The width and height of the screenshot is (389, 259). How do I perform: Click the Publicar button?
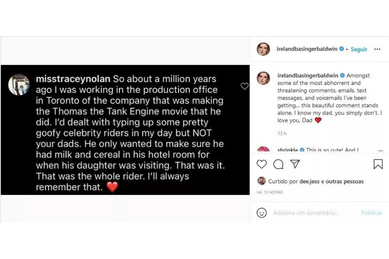coord(371,213)
